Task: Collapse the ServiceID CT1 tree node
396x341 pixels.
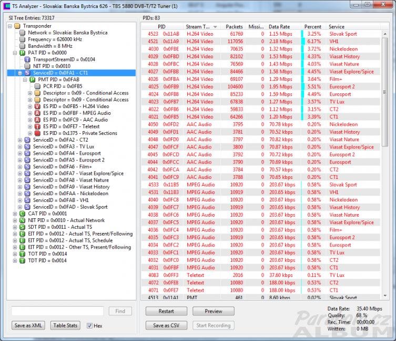Action: (20, 73)
